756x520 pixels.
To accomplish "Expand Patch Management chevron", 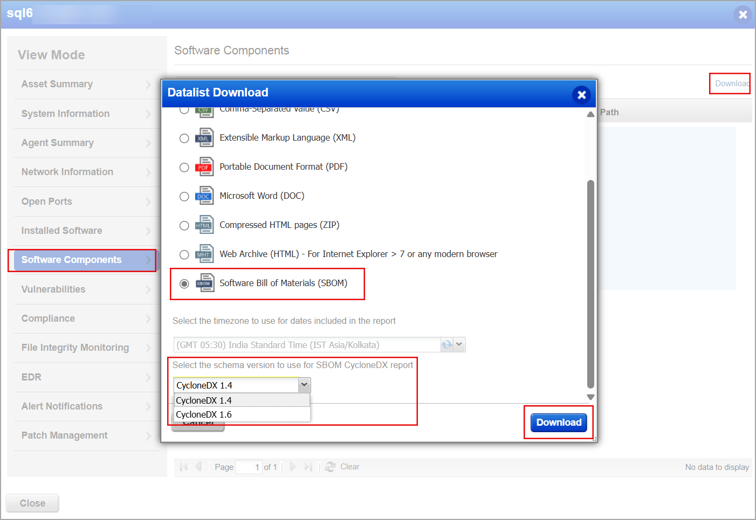I will click(148, 435).
